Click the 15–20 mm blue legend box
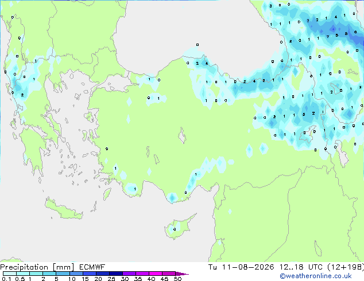Screen dimensions: 364x281 [90, 274]
